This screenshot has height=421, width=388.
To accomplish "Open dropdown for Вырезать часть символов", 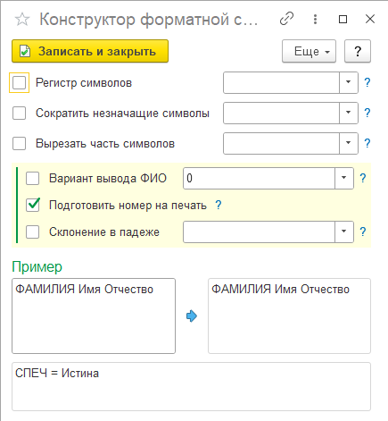I will [x=349, y=143].
